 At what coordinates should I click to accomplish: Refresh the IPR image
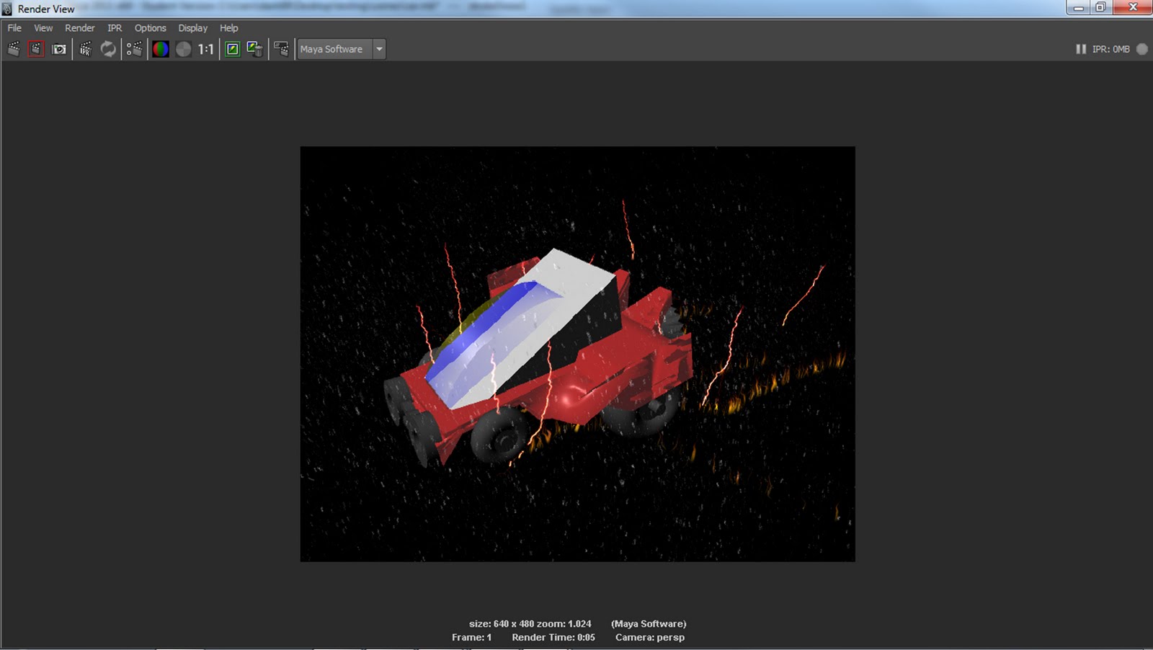(107, 49)
